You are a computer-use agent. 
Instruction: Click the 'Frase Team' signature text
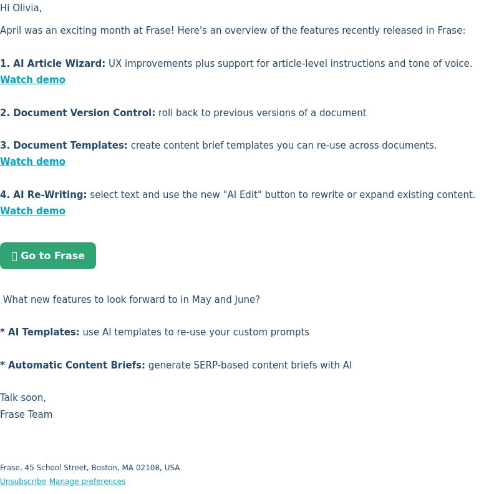click(26, 414)
